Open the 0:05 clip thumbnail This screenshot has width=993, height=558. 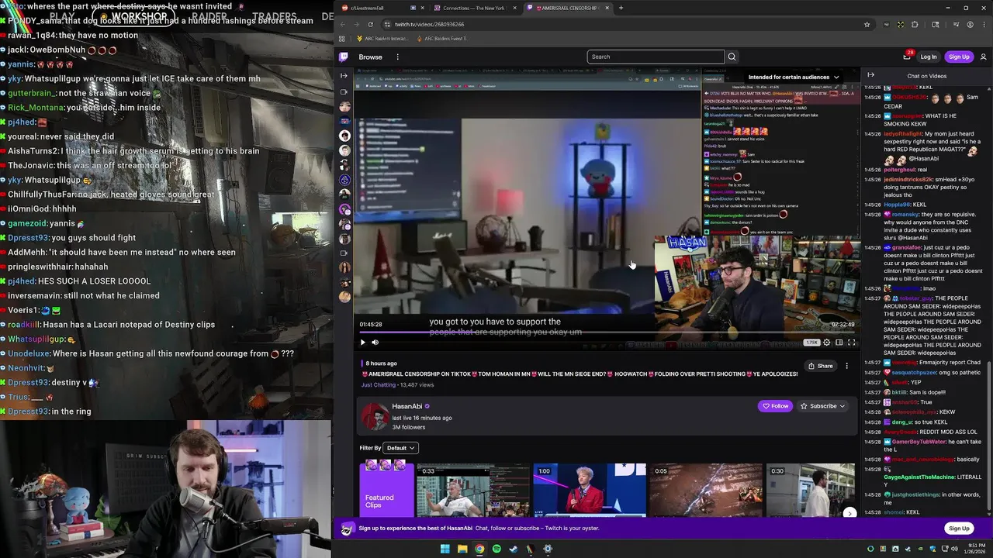pos(706,490)
